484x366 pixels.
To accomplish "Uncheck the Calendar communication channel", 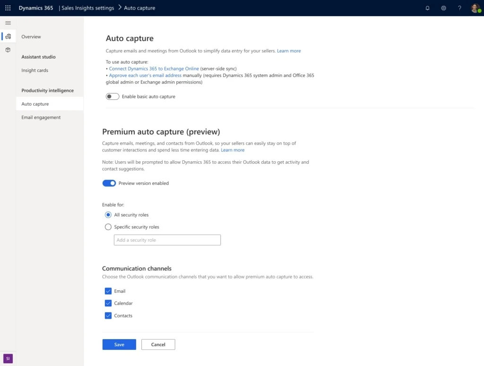I will click(x=108, y=303).
